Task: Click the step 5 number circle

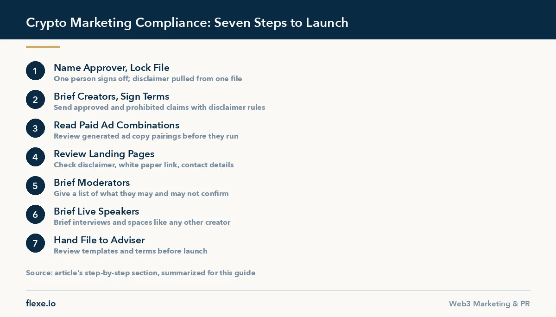Action: (x=35, y=186)
